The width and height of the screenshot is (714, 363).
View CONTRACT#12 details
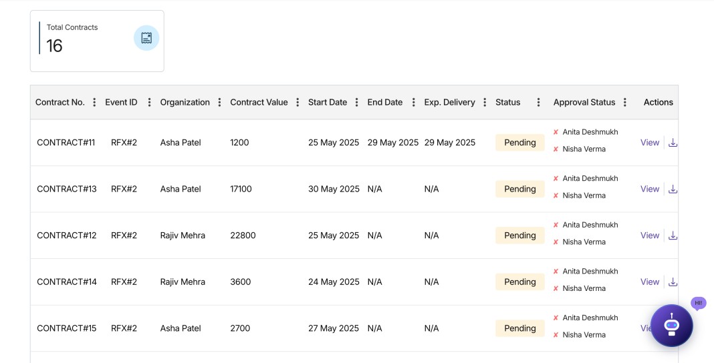(650, 236)
